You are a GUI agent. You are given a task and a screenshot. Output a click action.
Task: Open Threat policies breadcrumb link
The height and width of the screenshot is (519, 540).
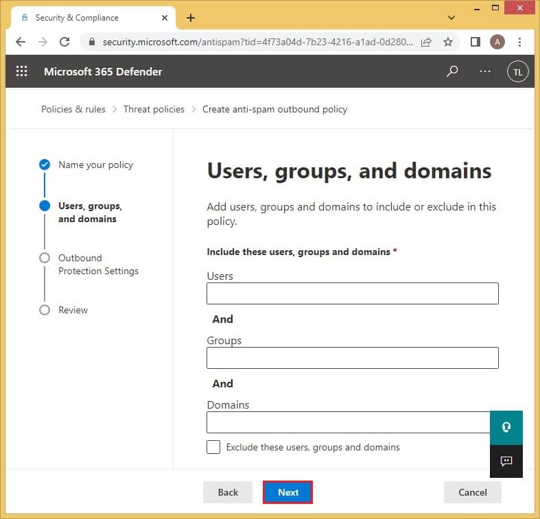(x=154, y=109)
